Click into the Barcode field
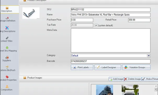158x95 pixels. click(111, 61)
